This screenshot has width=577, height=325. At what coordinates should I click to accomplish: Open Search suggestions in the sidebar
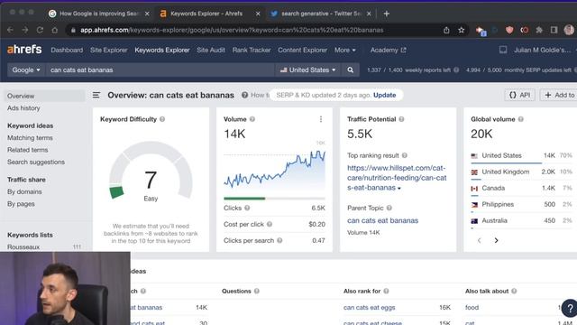pyautogui.click(x=36, y=162)
